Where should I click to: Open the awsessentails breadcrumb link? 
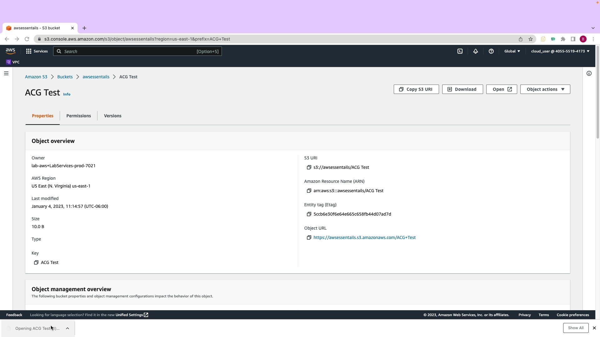click(96, 77)
